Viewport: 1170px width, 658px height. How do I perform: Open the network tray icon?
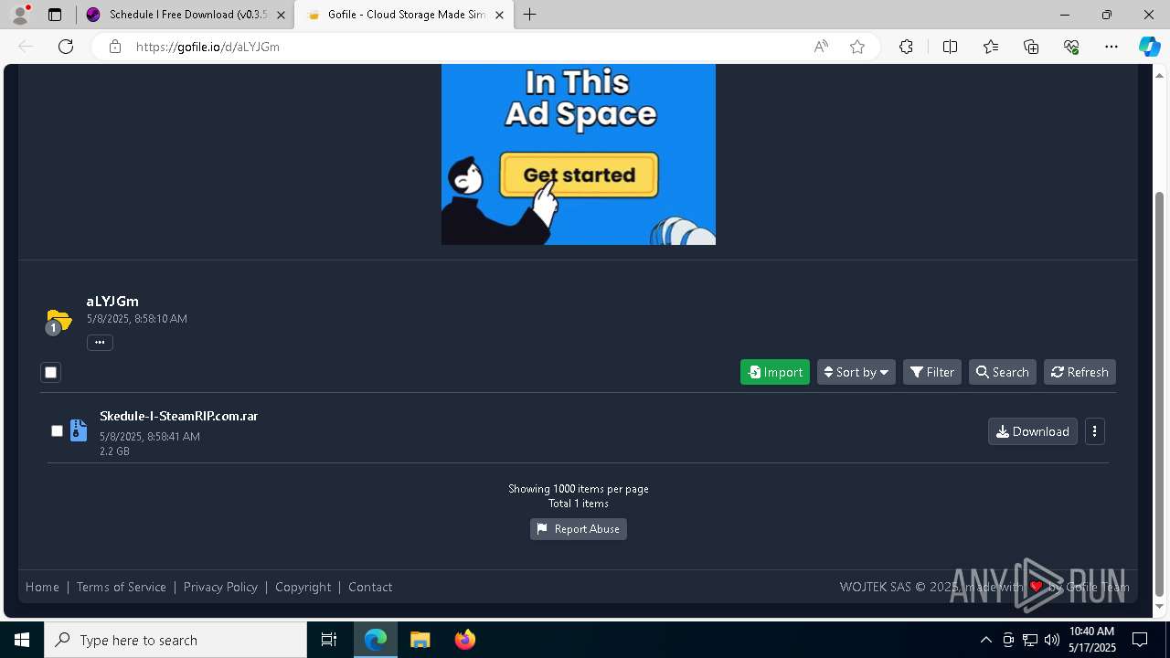pos(1030,640)
